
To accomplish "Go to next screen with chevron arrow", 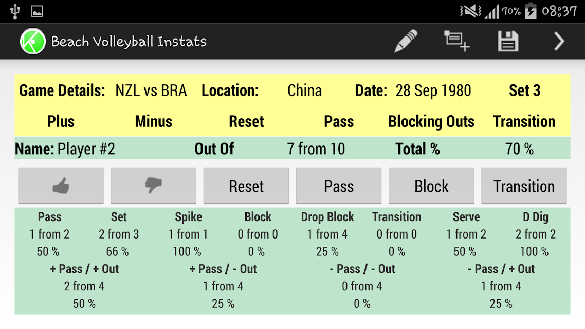I will (x=558, y=41).
